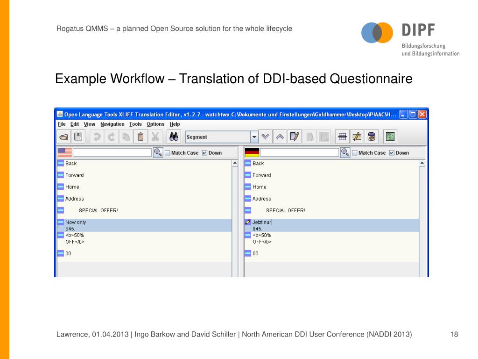
Task: Click the pencil edit marker beside 'Jetzt nur'
Action: tap(248, 222)
